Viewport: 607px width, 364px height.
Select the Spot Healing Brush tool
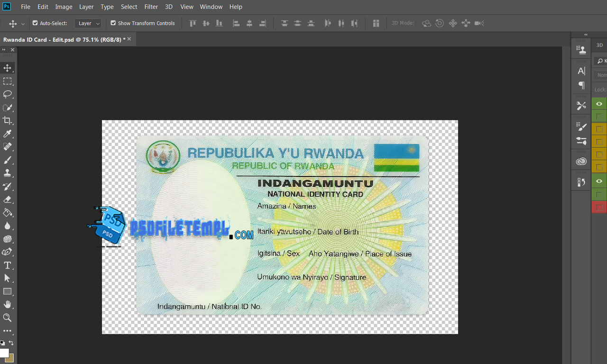coord(8,147)
